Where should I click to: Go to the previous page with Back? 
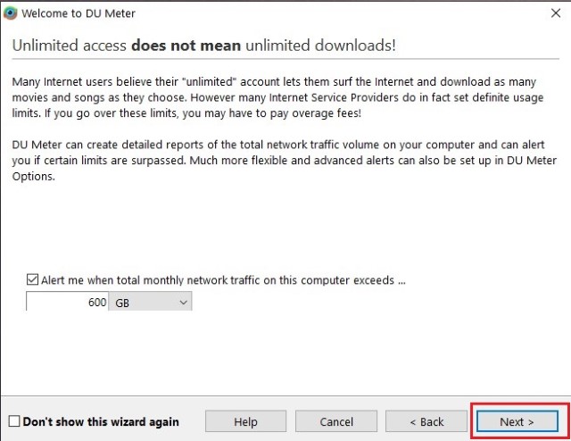pyautogui.click(x=426, y=421)
